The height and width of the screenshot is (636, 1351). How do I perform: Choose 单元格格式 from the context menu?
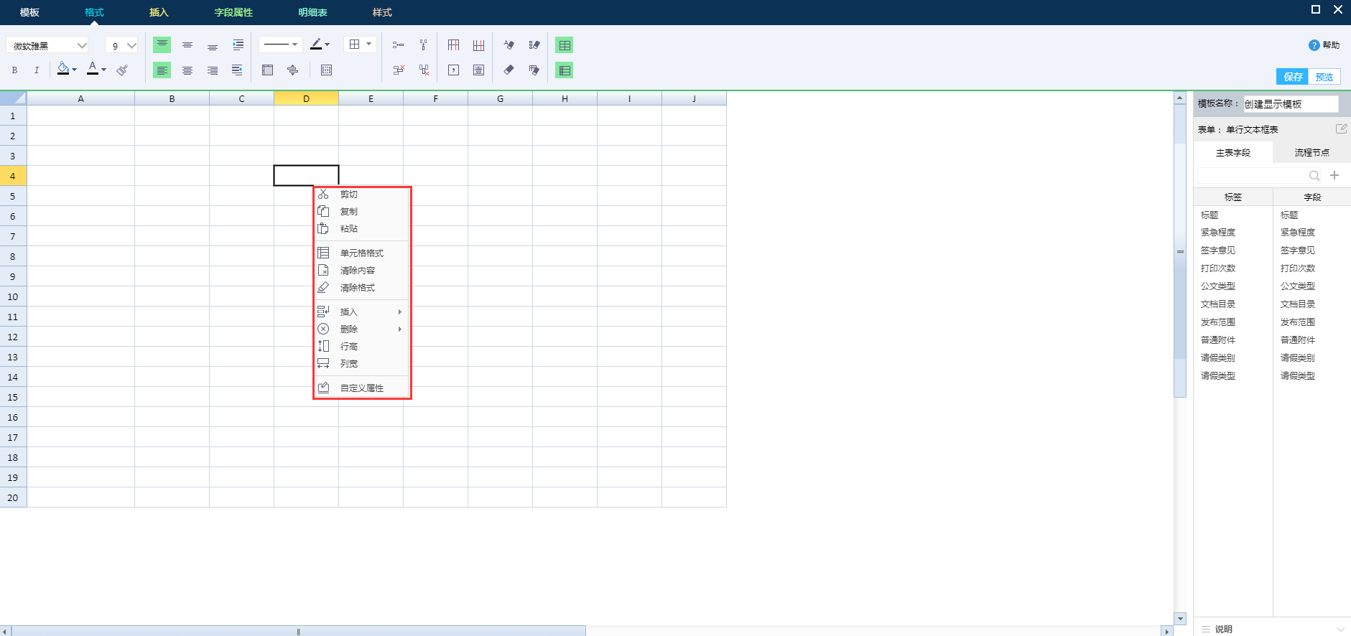tap(361, 253)
